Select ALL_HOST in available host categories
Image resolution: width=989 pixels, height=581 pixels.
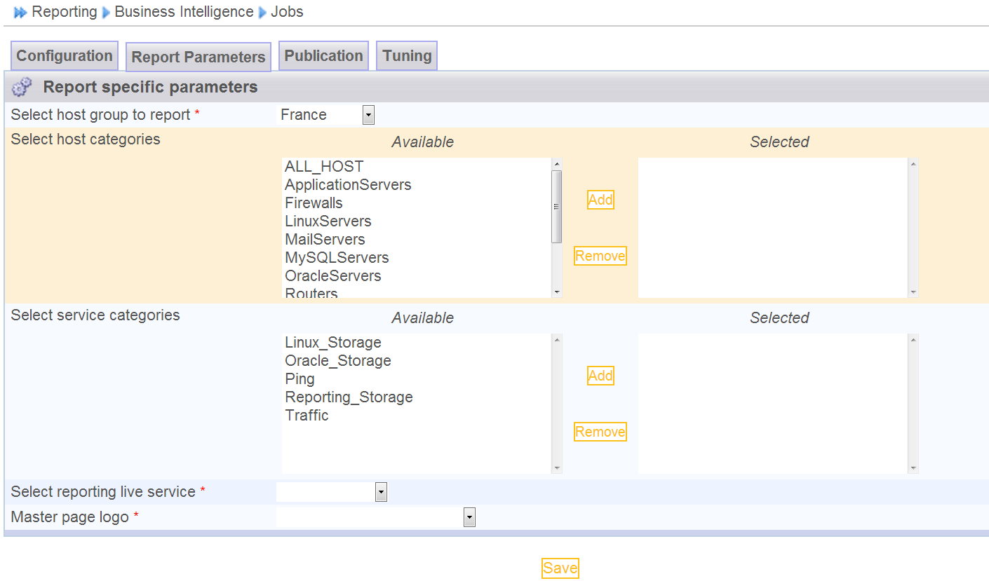click(417, 167)
